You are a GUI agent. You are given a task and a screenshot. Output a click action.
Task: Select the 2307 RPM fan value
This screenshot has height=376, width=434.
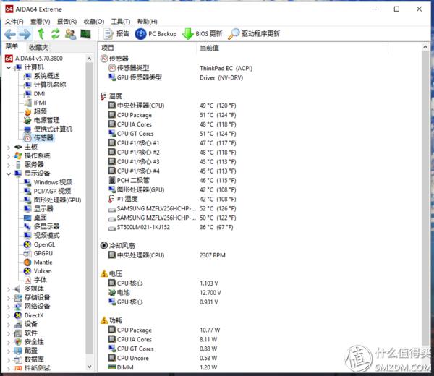pos(212,255)
